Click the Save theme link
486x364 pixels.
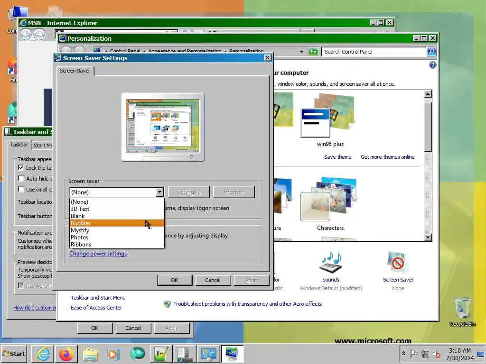(x=337, y=157)
